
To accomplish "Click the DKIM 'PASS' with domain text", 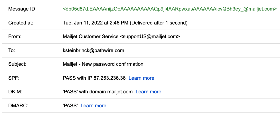I will (98, 92).
